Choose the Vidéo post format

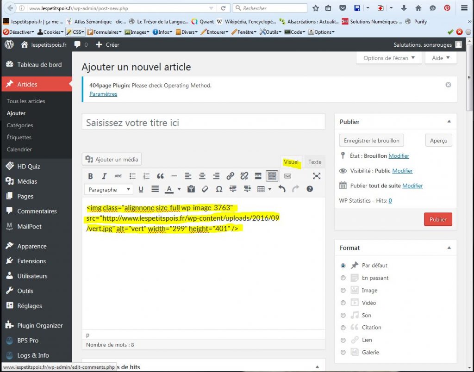coord(343,303)
